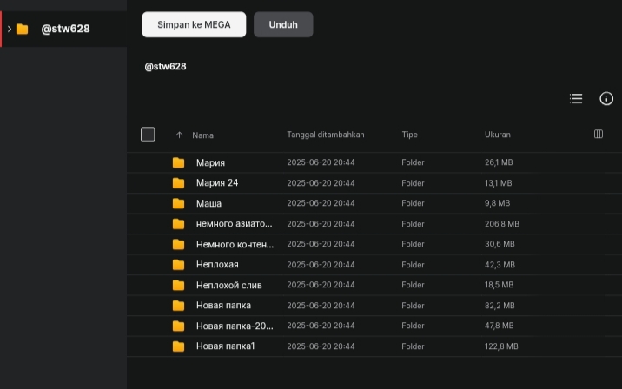Click the 82,2 MB size value
Viewport: 622px width, 389px height.
pyautogui.click(x=500, y=306)
